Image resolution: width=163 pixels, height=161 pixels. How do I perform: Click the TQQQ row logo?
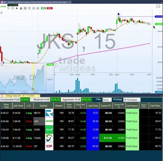(x=49, y=138)
